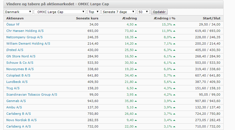Expand the OMXC Large Cap index dropdown
The height and width of the screenshot is (130, 235).
coord(60,12)
